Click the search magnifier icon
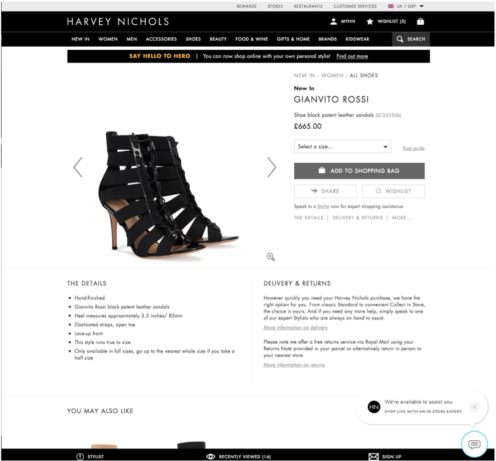The width and height of the screenshot is (496, 461). 400,39
